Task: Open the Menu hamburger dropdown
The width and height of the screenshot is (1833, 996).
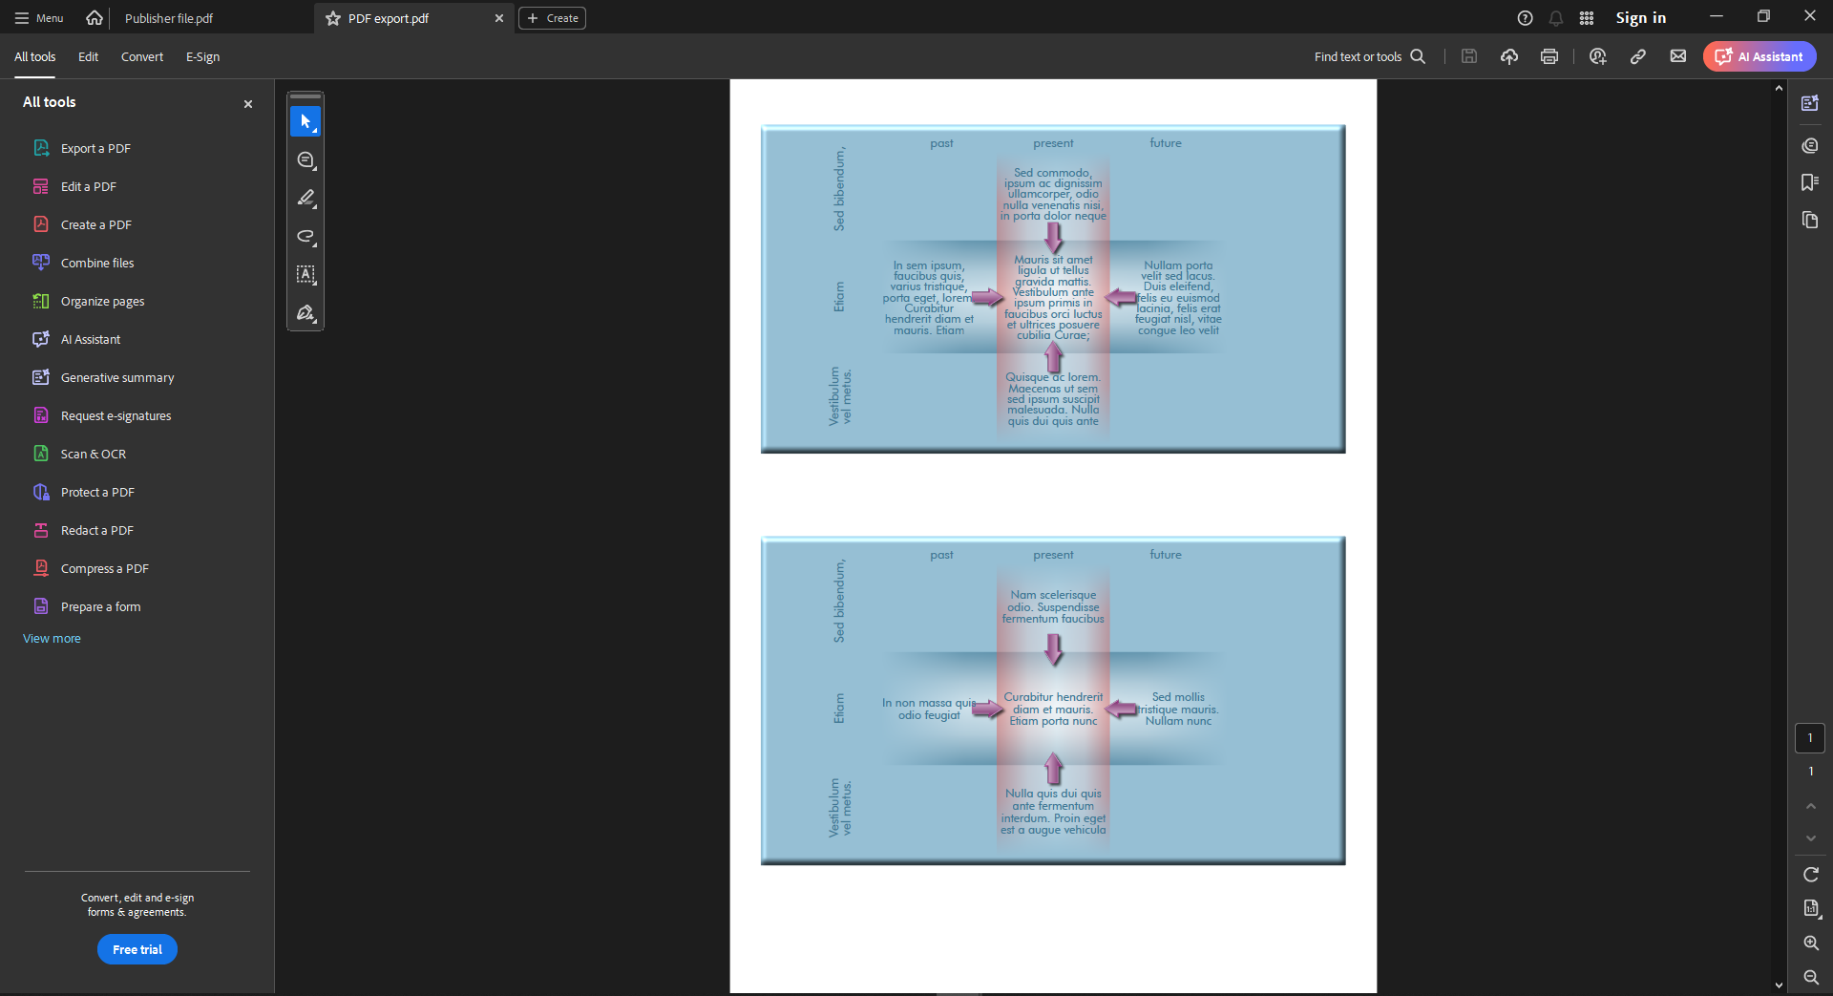Action: (39, 18)
